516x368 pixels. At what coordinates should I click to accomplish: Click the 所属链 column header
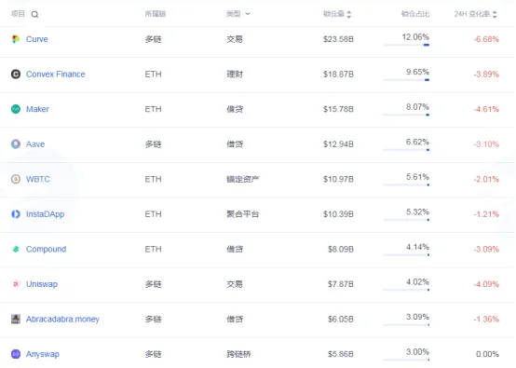(156, 14)
